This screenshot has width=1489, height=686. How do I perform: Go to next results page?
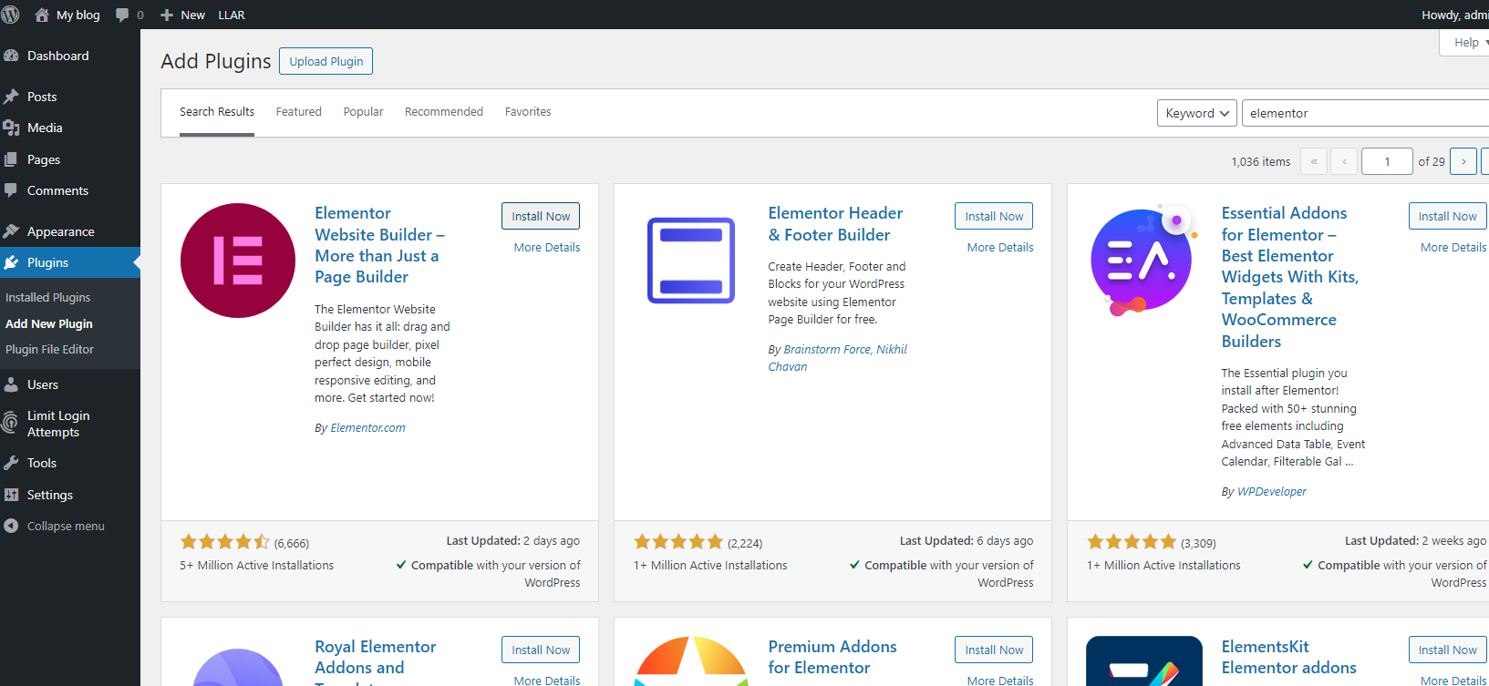[x=1463, y=161]
